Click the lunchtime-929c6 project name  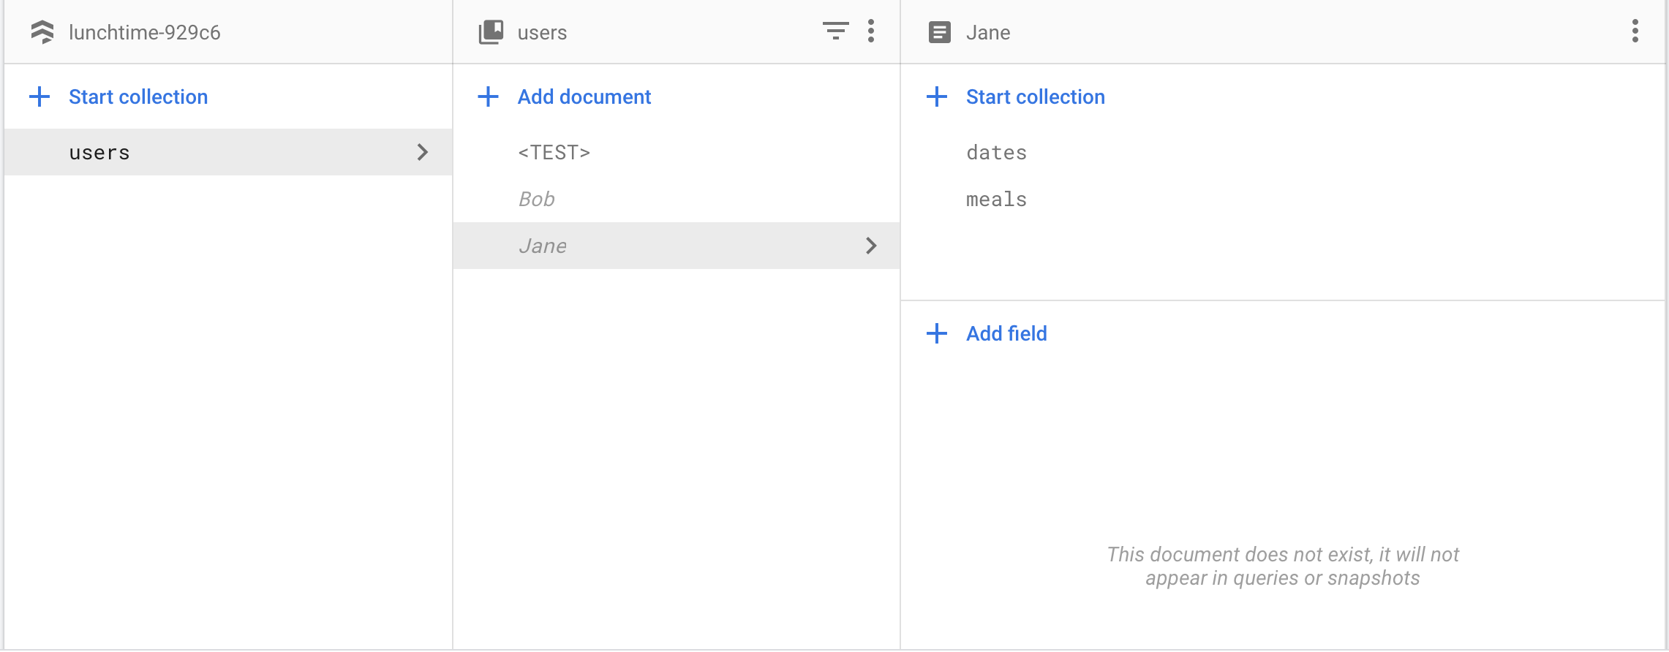tap(144, 32)
